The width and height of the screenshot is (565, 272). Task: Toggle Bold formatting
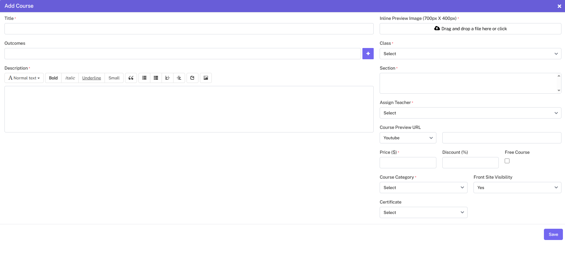53,78
